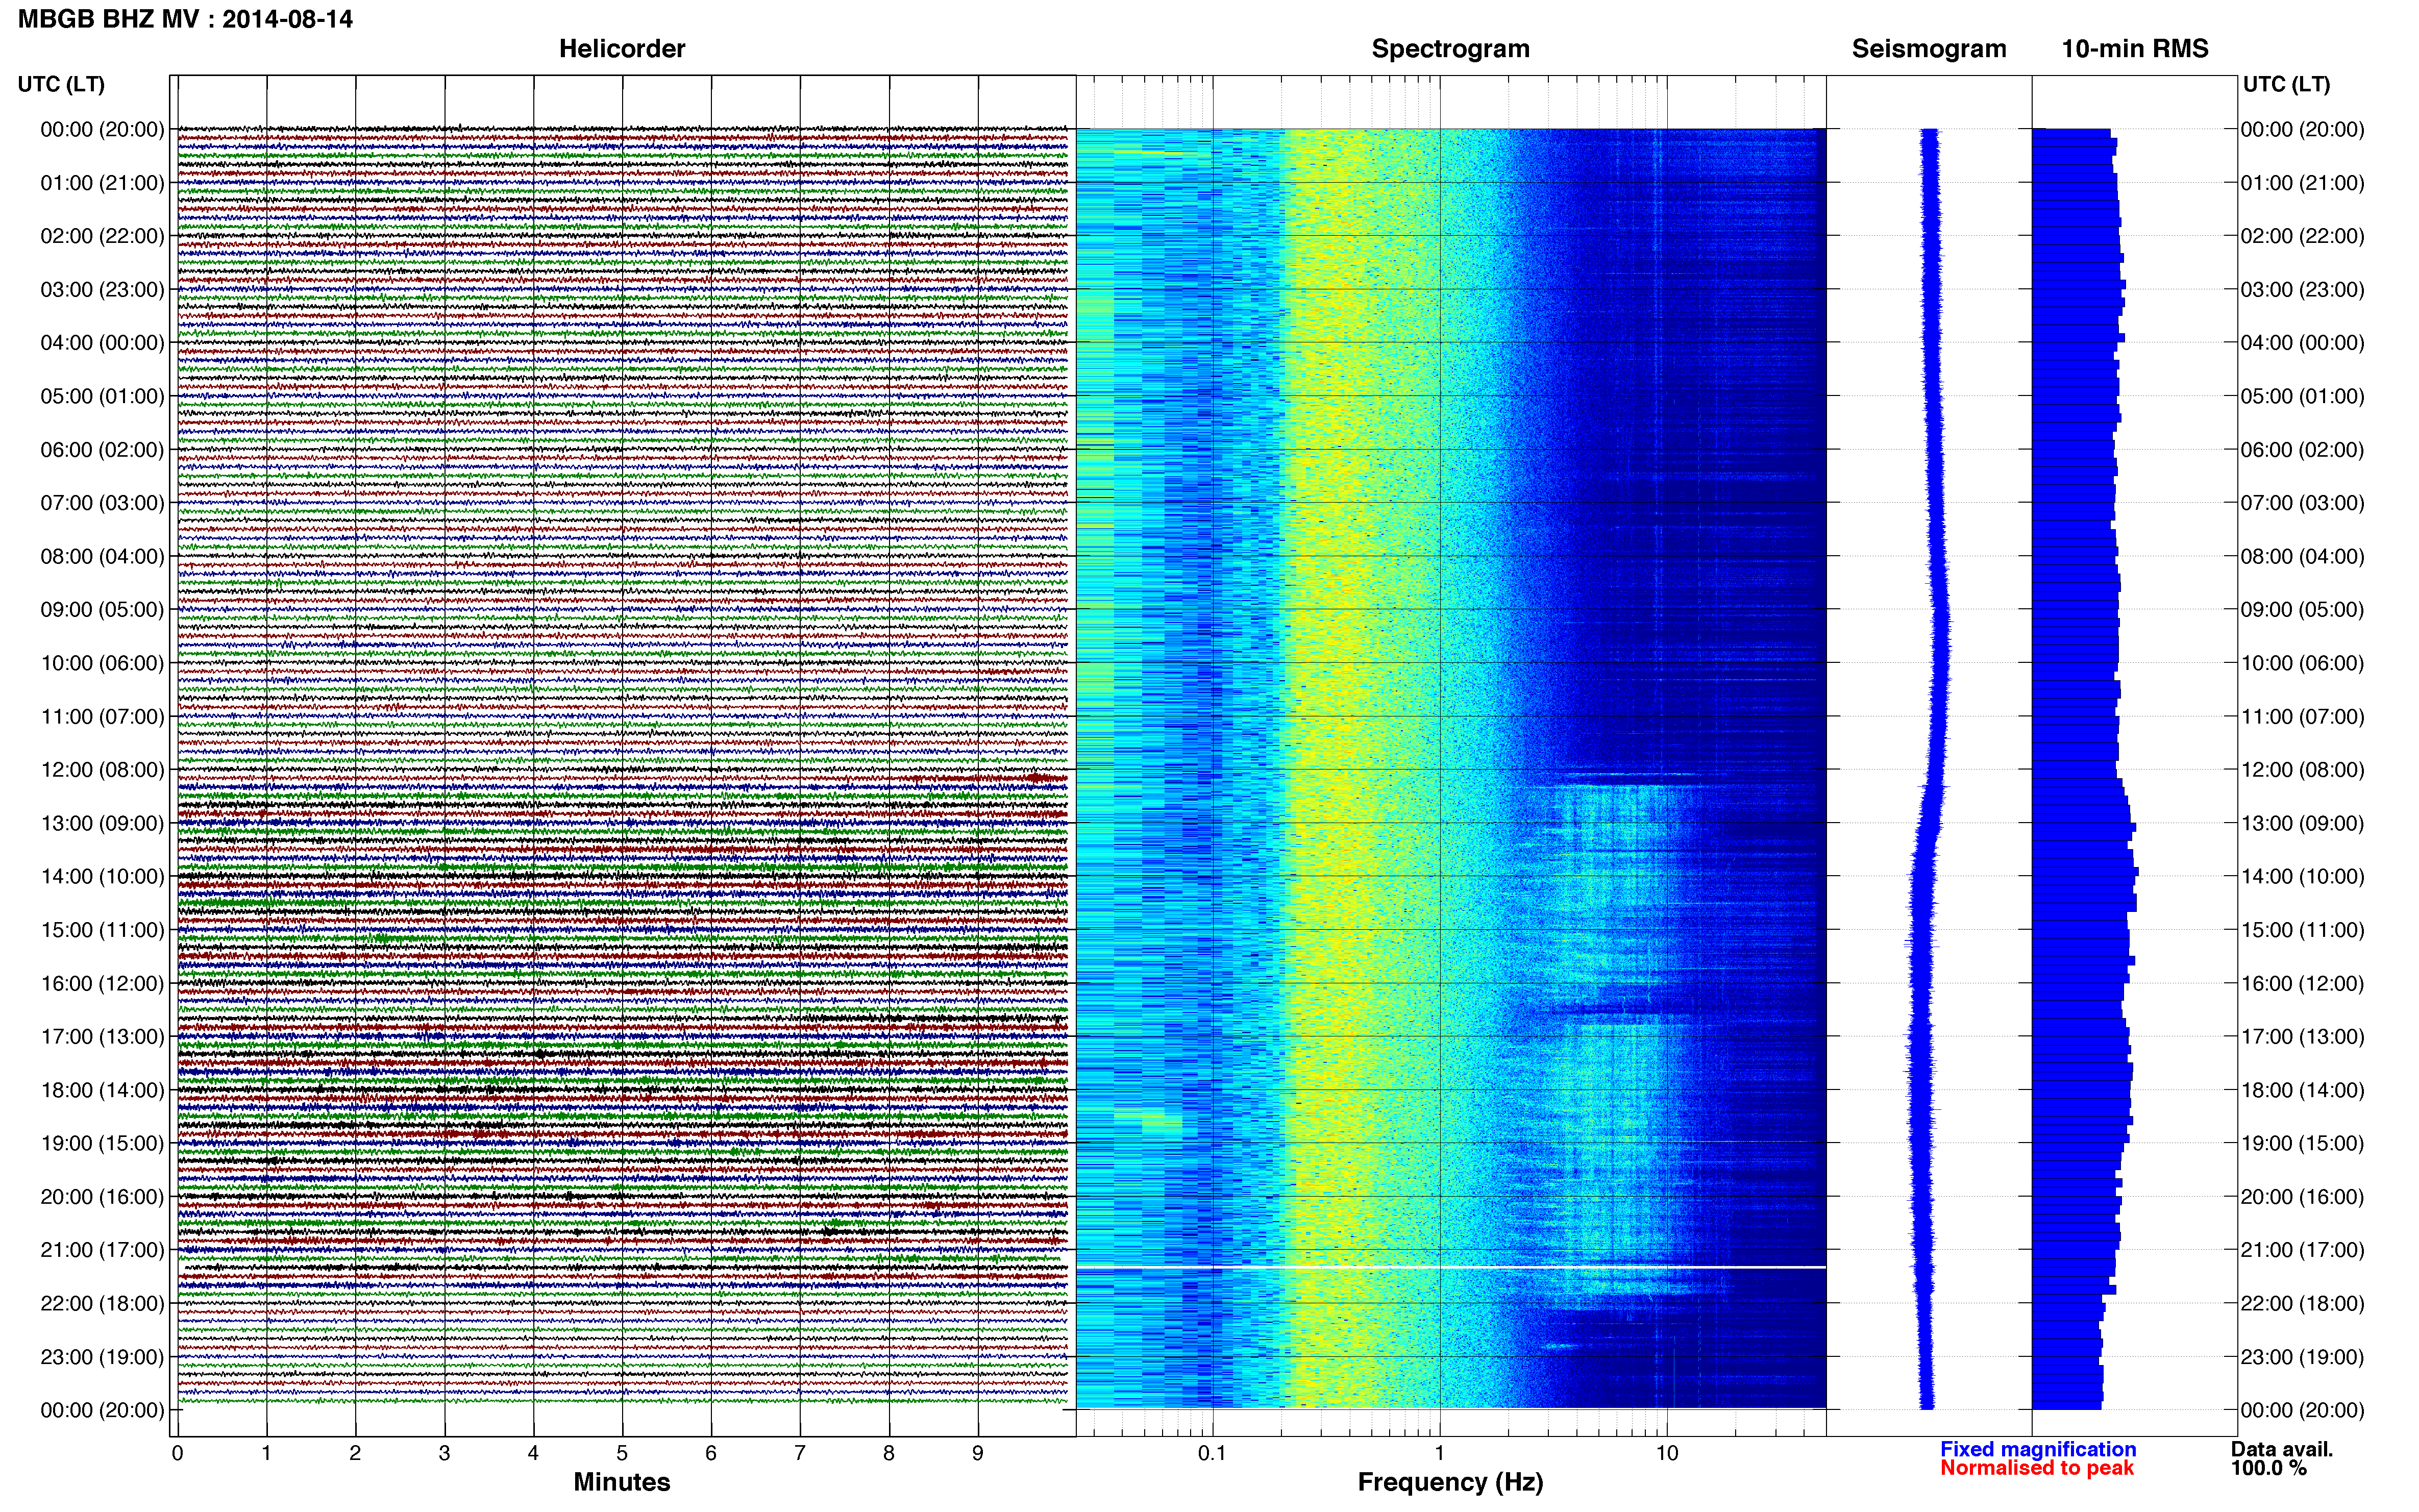Click '18:00 (14:00)' label beside the Helicorder
Viewport: 2419px width, 1512px height.
coord(102,1090)
